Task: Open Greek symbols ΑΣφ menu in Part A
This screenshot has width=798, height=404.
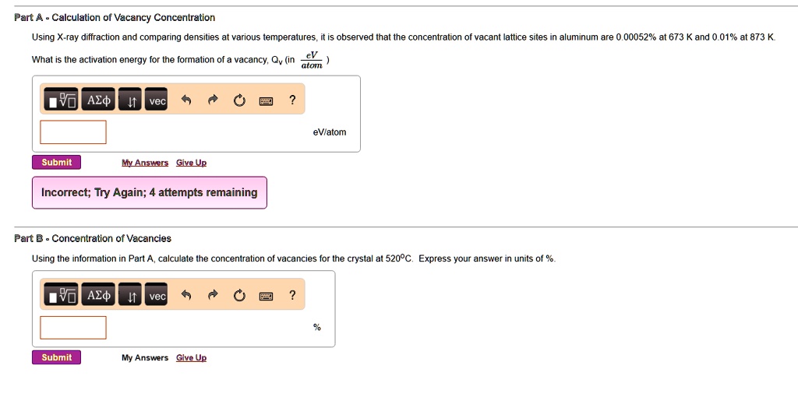Action: click(x=98, y=100)
